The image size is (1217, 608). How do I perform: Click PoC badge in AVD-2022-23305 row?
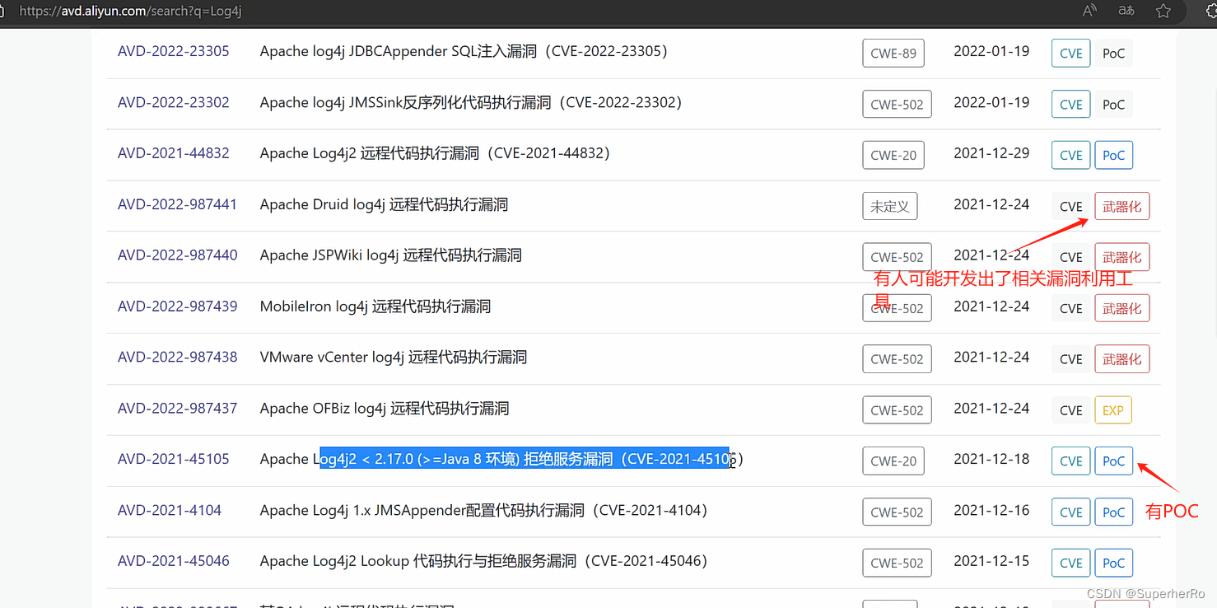click(x=1113, y=54)
